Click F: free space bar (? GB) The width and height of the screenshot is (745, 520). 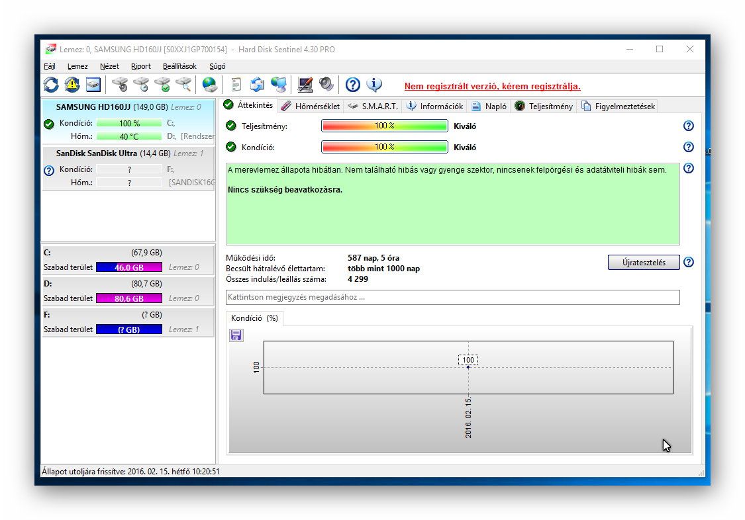[x=128, y=329]
